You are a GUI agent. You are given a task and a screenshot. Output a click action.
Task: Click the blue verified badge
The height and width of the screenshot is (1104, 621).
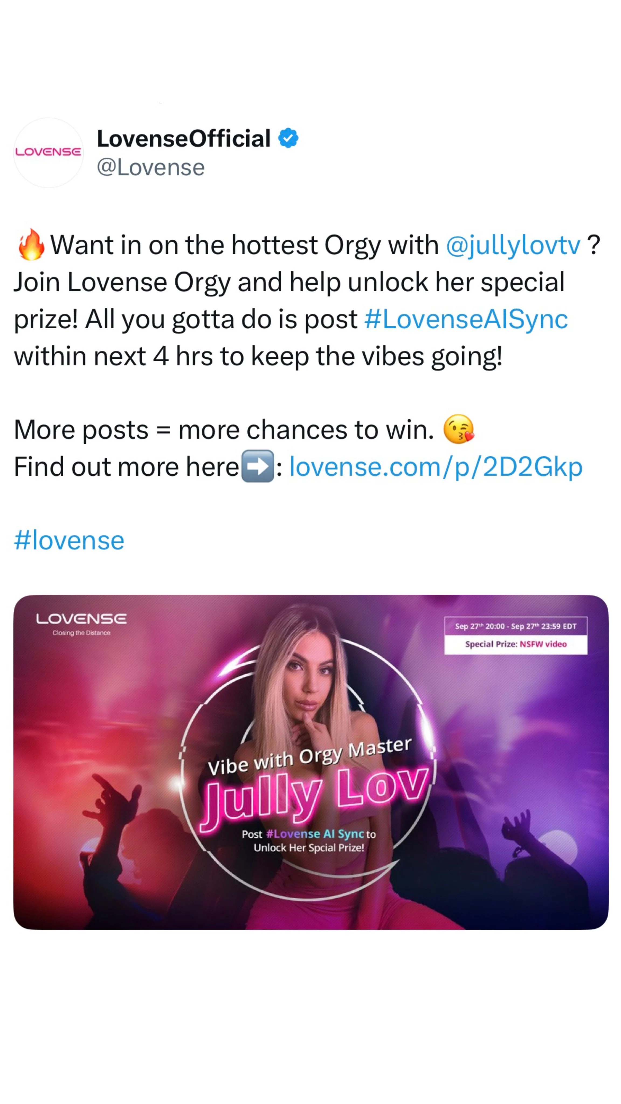pyautogui.click(x=288, y=138)
